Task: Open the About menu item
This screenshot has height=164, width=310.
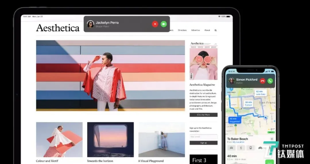Action: coord(207,30)
